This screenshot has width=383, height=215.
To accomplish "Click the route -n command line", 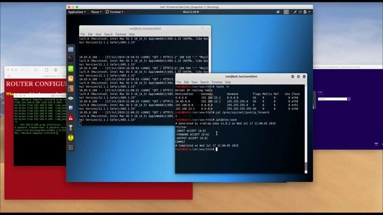I will 202,87.
